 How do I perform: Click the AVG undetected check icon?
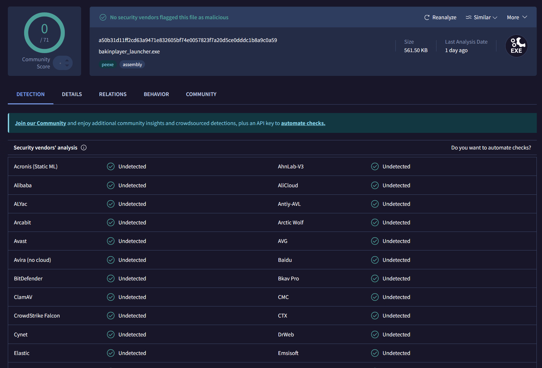(x=375, y=241)
